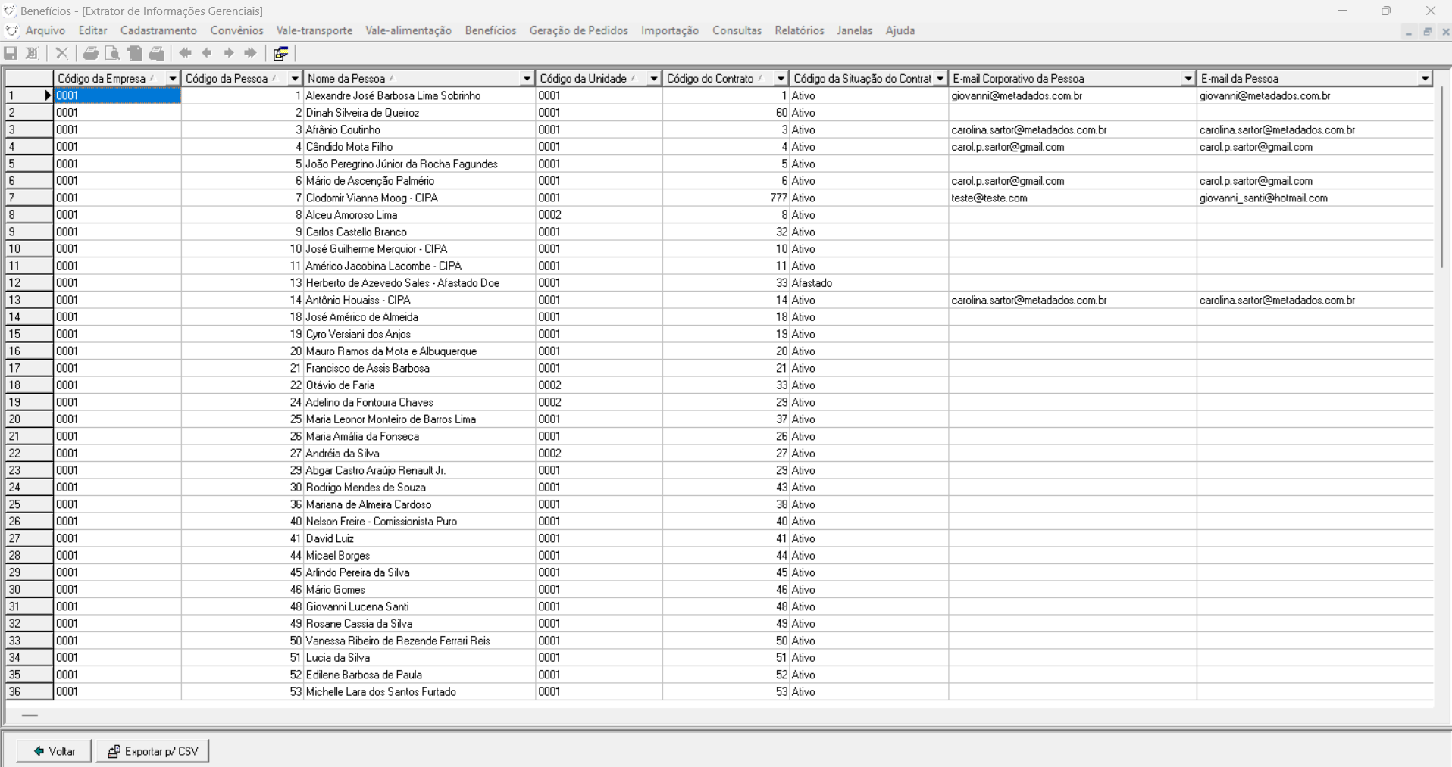Click the Voltar button
Viewport: 1452px width, 767px height.
tap(54, 751)
